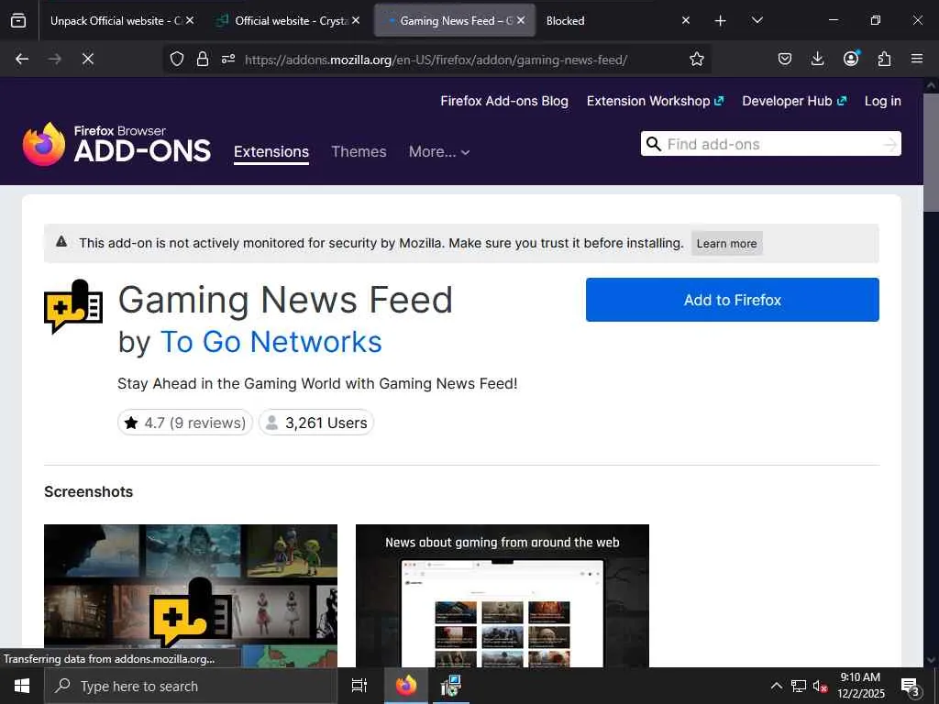This screenshot has width=939, height=704.
Task: Click the address bar URL
Action: [x=436, y=60]
